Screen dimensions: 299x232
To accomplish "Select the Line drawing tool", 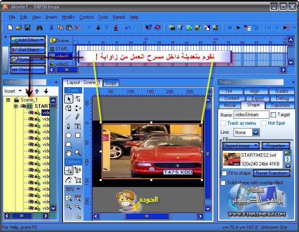I will [x=69, y=117].
